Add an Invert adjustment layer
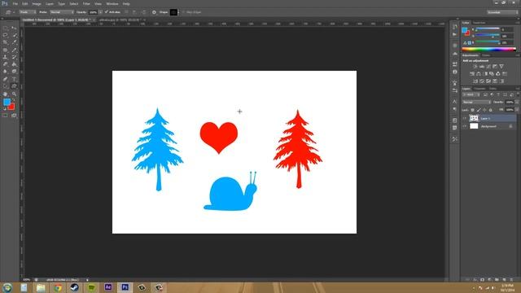 [x=475, y=81]
